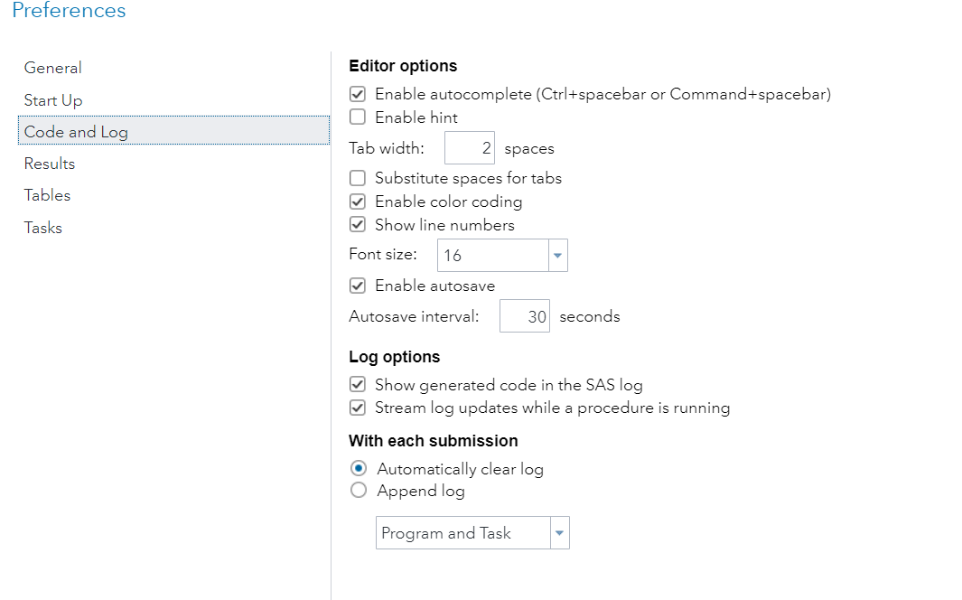Uncheck Show generated code in SAS log
The height and width of the screenshot is (600, 962).
(358, 385)
